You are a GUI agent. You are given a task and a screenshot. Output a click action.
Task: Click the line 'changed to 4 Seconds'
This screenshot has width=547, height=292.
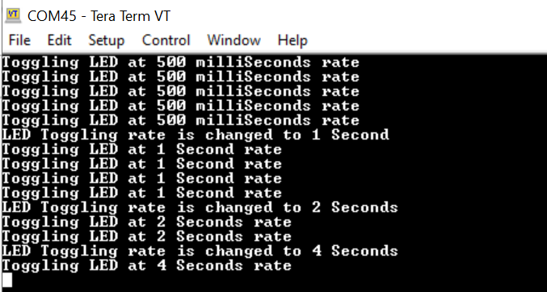[x=200, y=251]
